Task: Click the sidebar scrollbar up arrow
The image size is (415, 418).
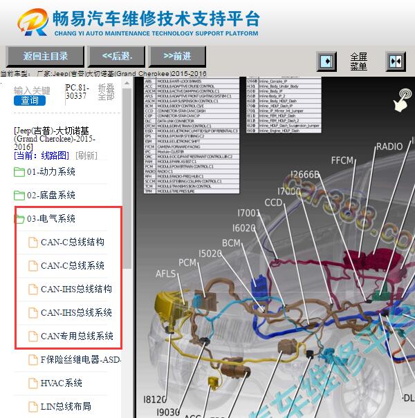Action: coord(127,83)
